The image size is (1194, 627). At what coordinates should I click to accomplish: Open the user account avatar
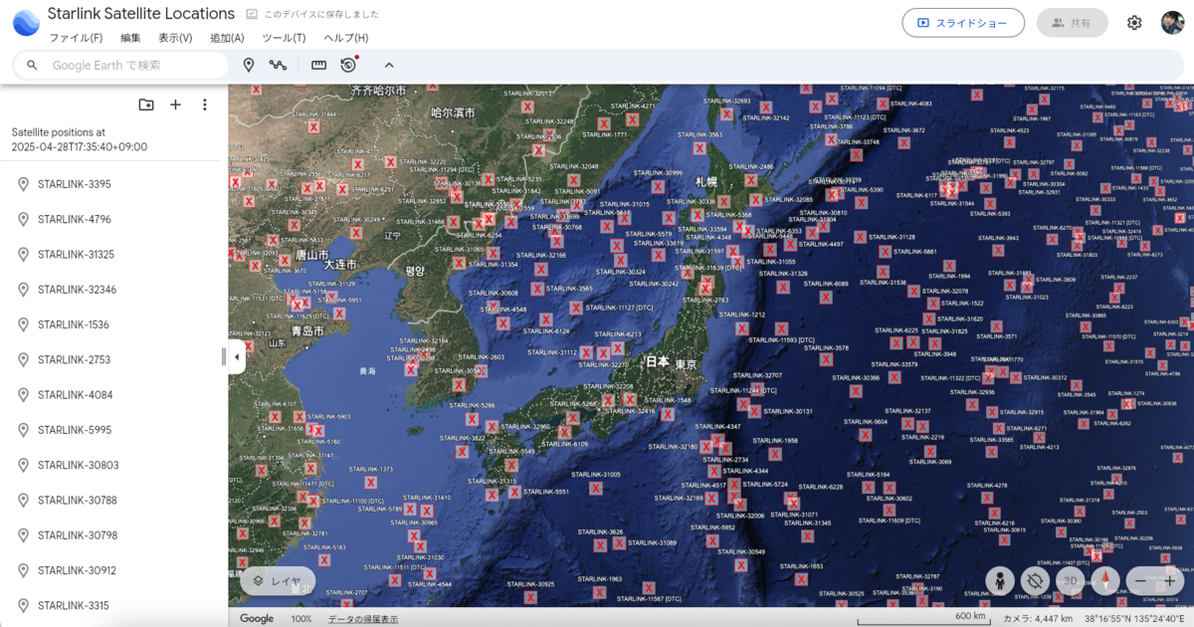click(x=1172, y=23)
